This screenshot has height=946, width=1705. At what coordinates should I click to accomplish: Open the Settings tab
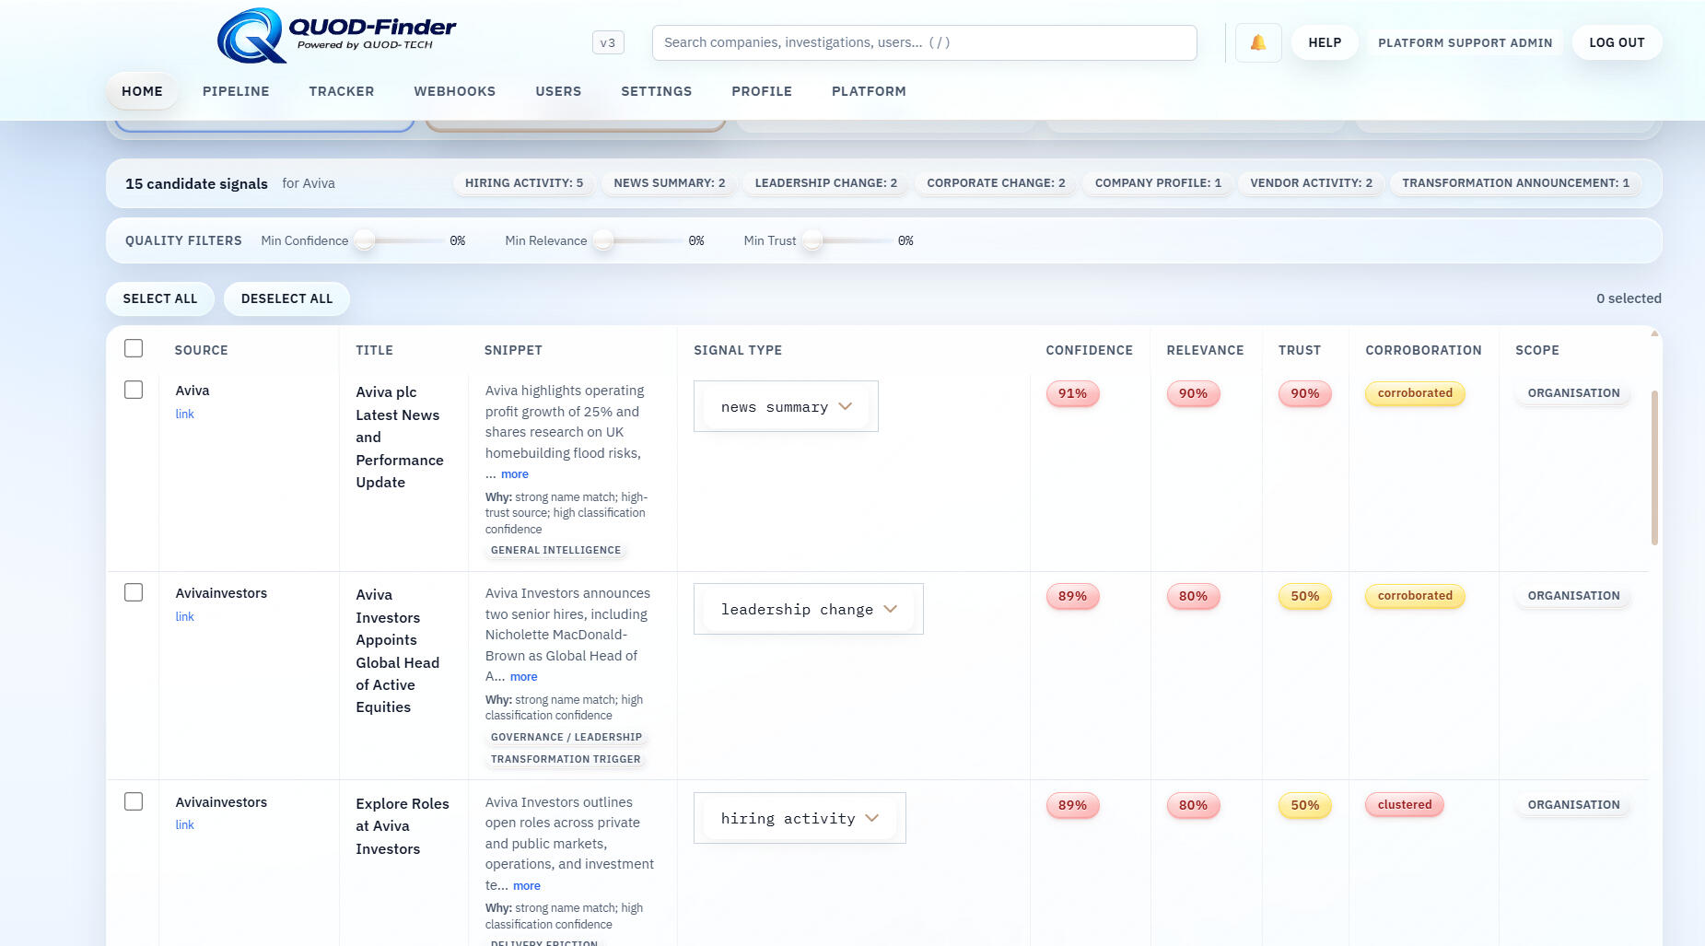657,91
